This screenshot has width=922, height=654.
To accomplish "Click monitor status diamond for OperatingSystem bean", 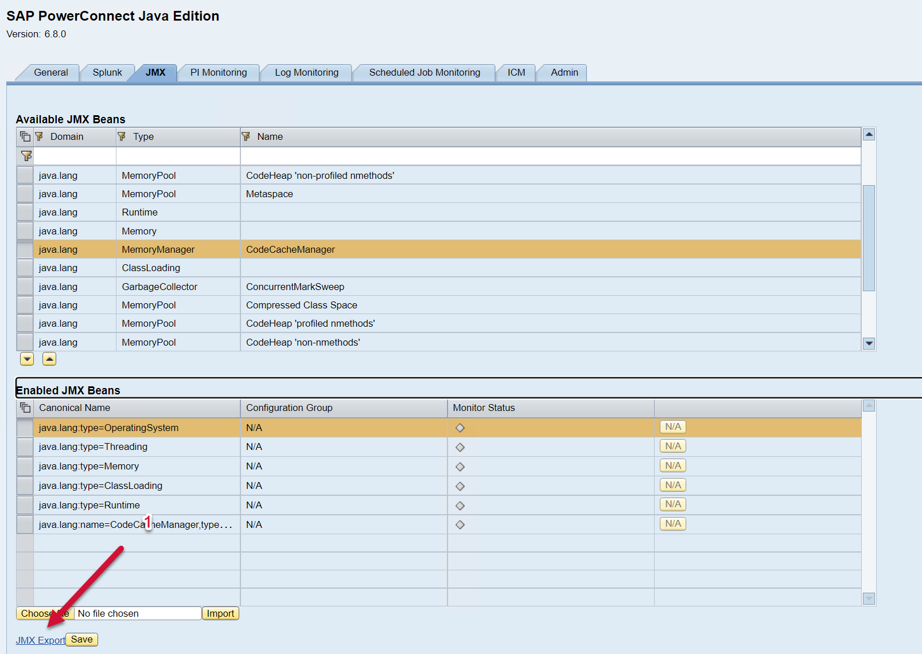I will point(460,428).
